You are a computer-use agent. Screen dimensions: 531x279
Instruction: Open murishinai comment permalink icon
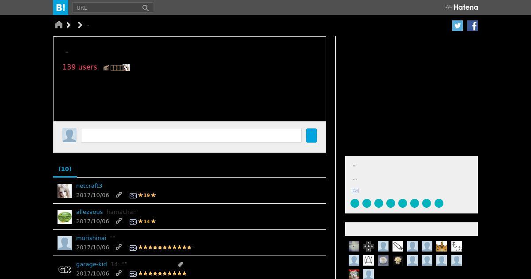tap(119, 247)
